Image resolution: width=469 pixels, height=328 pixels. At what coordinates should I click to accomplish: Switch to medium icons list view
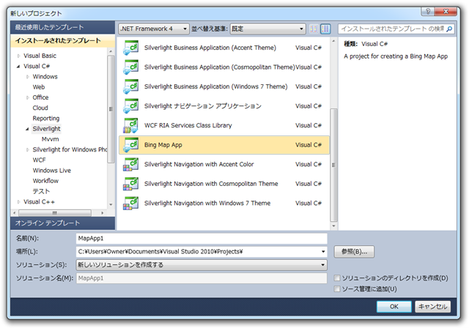click(x=325, y=29)
